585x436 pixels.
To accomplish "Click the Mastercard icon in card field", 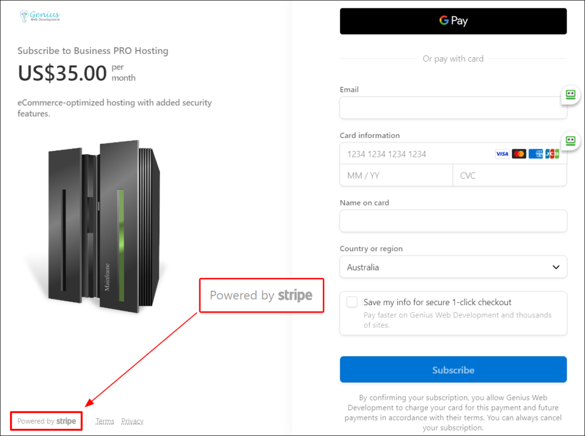I will pyautogui.click(x=519, y=154).
